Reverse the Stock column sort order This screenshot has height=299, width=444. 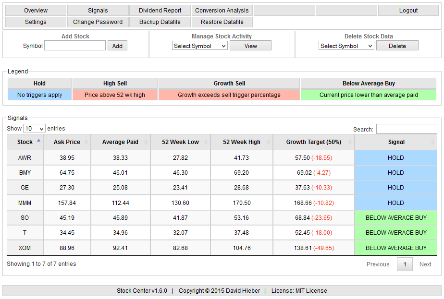coord(25,142)
